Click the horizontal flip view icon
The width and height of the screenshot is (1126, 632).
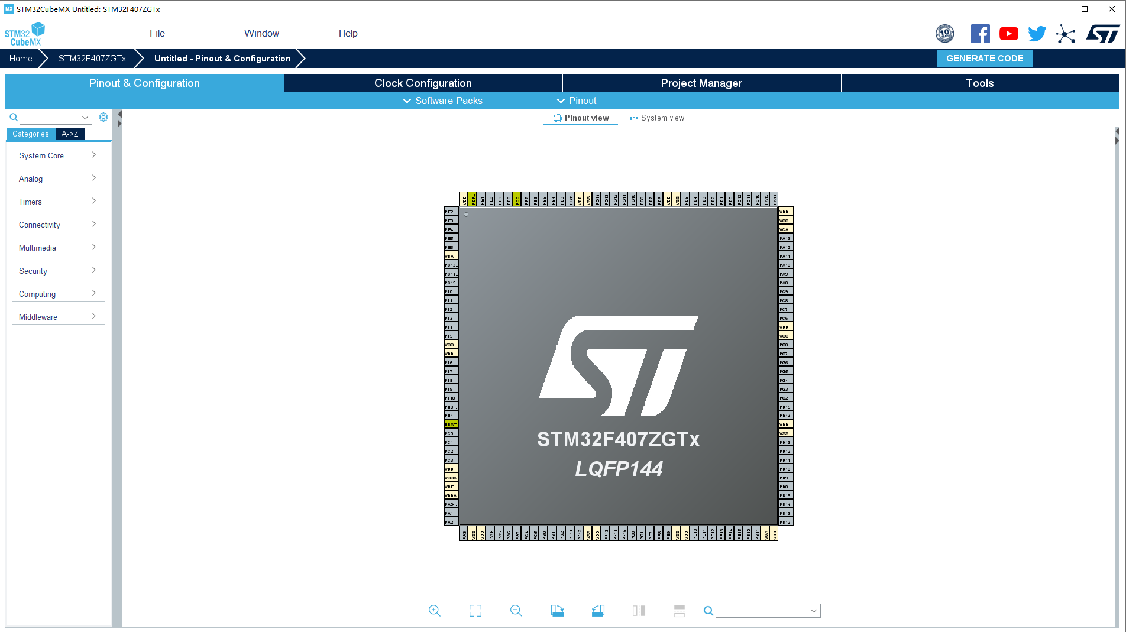click(639, 611)
